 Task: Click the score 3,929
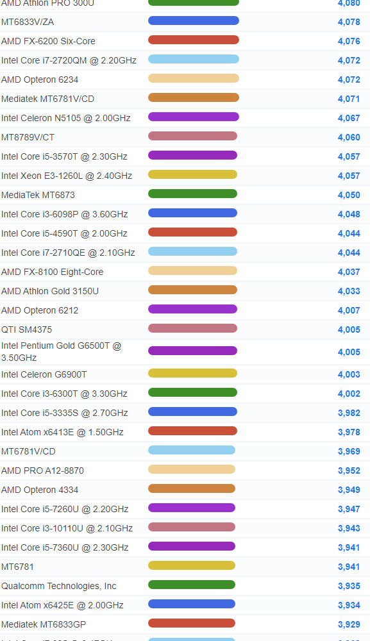coord(349,624)
